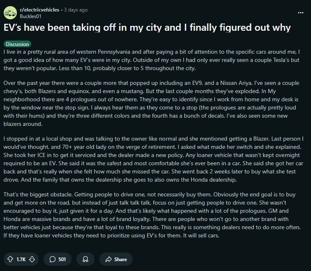Upvote the post

click(x=10, y=259)
